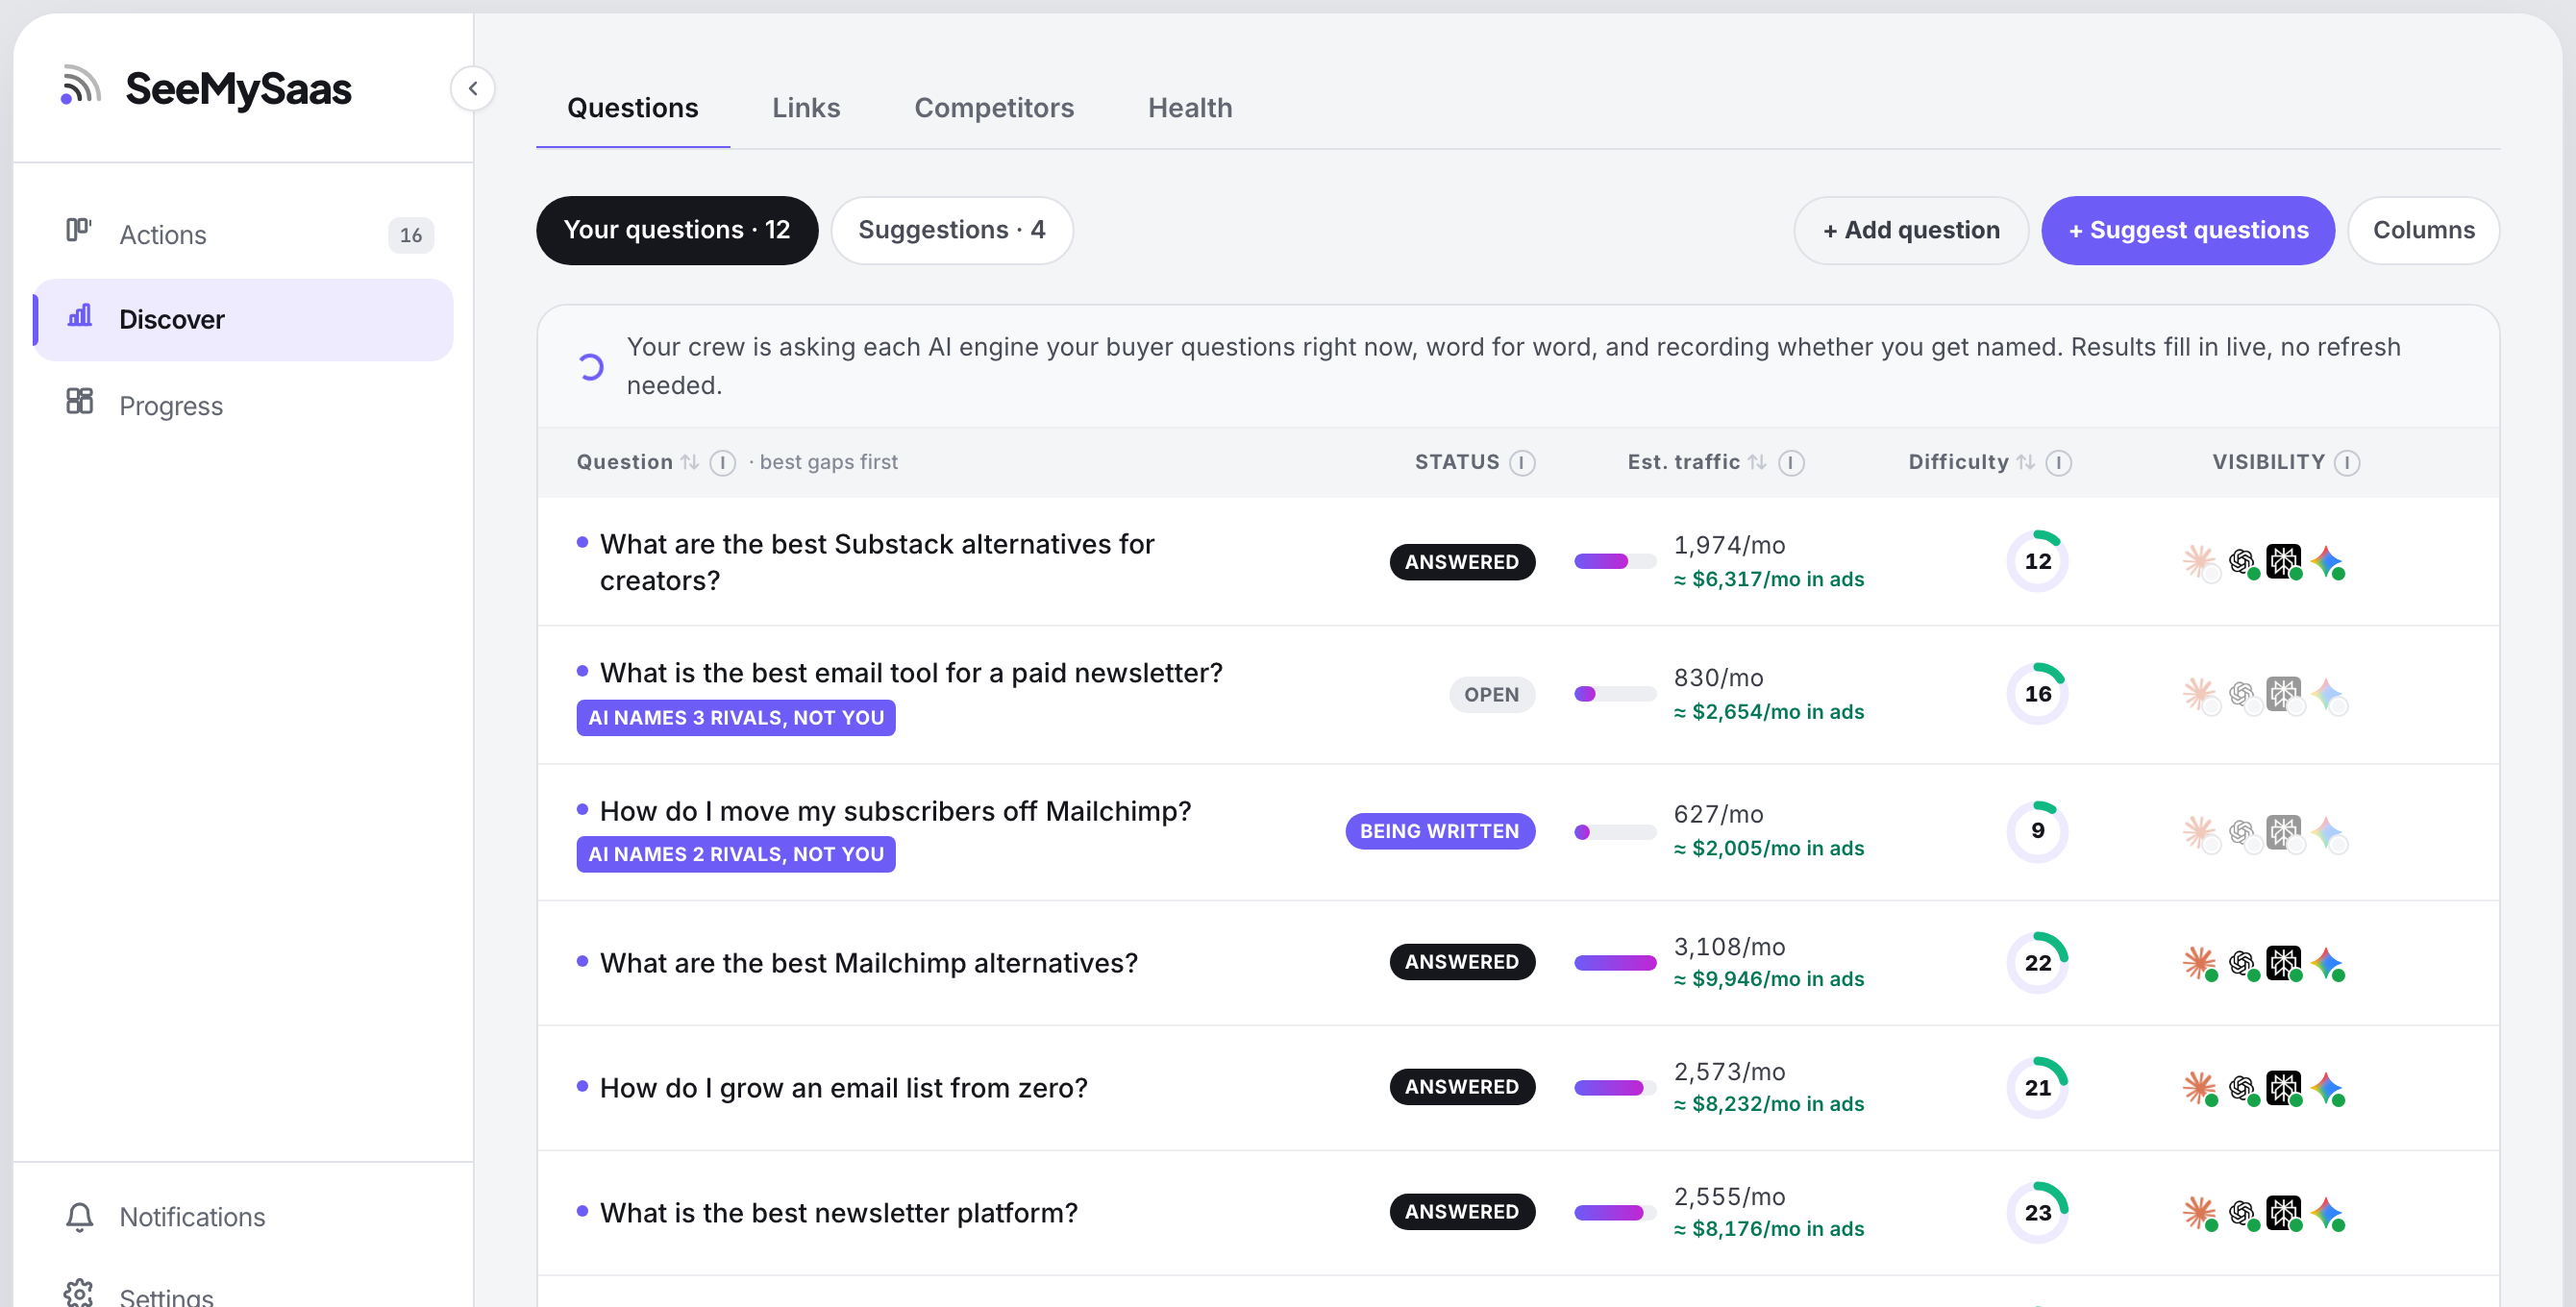Screen dimensions: 2576x1307
Task: Click the loading spinner in the crew banner
Action: pyautogui.click(x=590, y=367)
